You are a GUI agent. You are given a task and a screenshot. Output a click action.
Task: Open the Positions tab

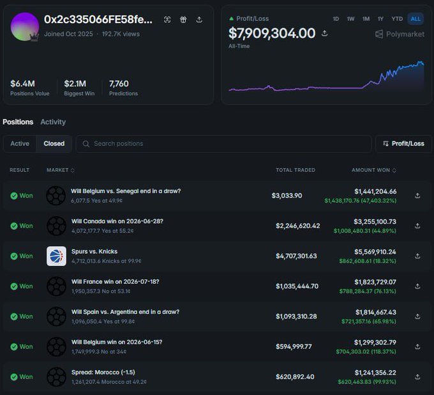tap(18, 122)
